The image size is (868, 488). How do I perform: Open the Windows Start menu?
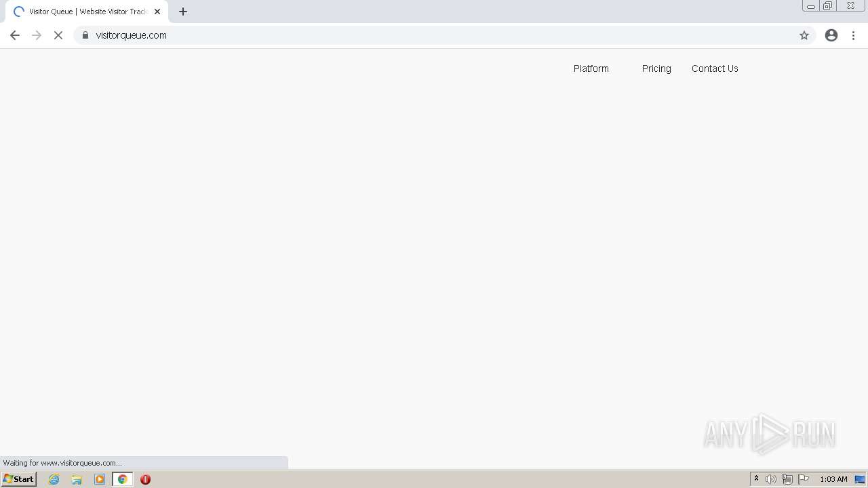click(19, 479)
